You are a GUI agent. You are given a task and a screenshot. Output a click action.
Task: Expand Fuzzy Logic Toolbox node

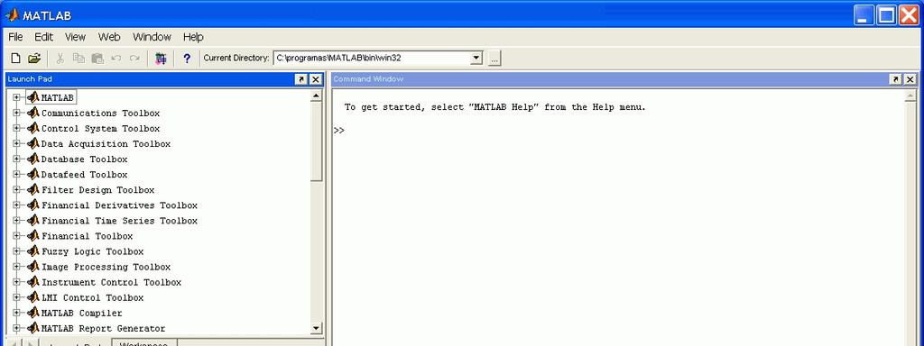[16, 251]
